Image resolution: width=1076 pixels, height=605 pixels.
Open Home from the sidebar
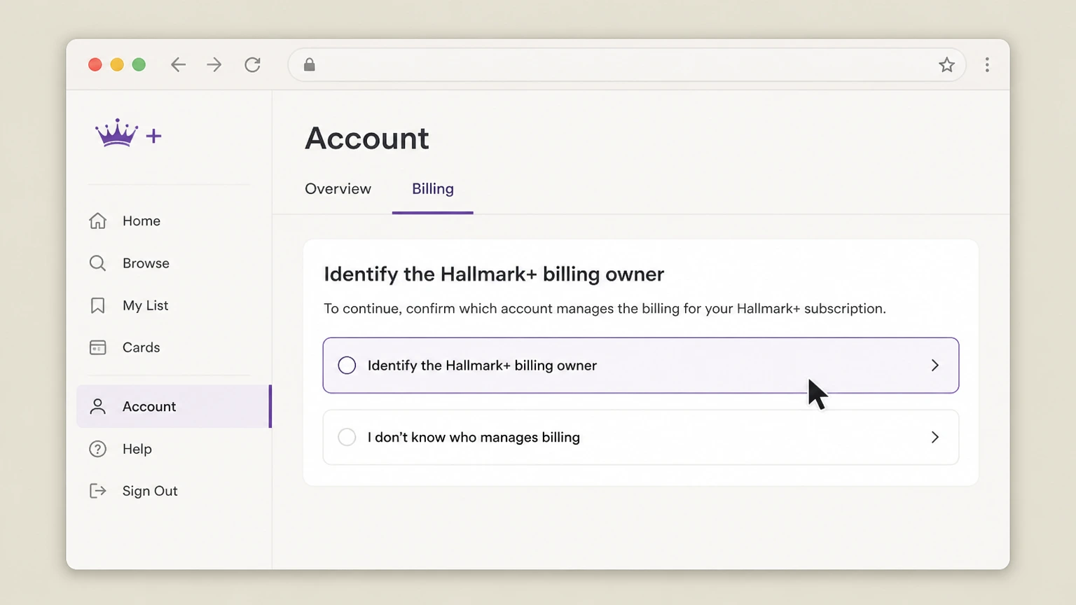[142, 221]
